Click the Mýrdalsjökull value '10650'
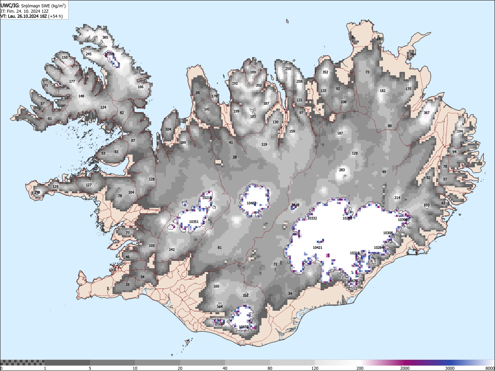495x371 pixels. 244,327
